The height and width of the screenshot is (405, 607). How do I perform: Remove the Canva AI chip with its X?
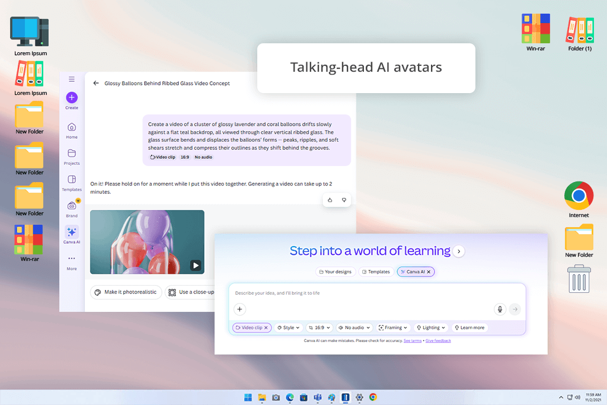click(429, 272)
